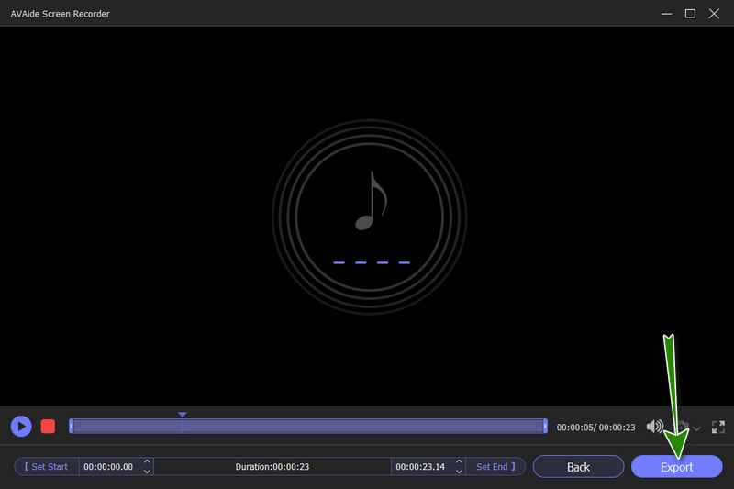Enter fullscreen preview mode

click(x=718, y=427)
